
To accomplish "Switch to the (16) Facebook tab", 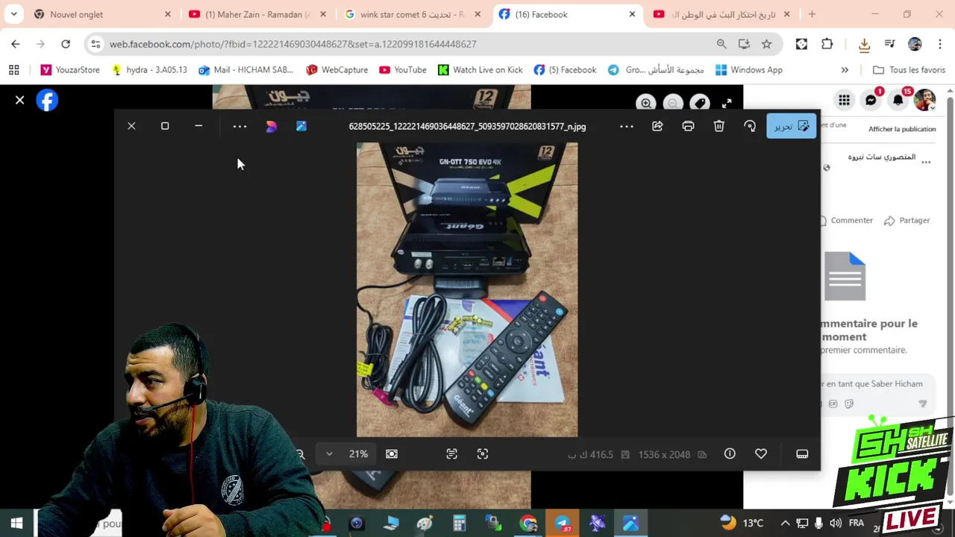I will click(567, 14).
